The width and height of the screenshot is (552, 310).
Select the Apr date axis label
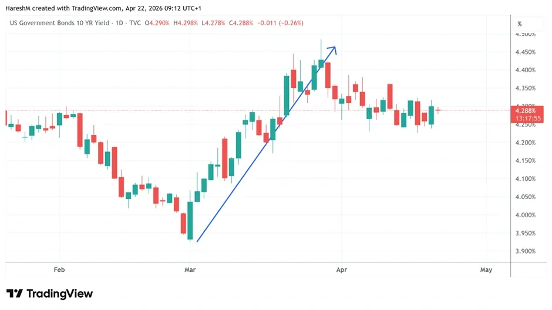coord(342,270)
